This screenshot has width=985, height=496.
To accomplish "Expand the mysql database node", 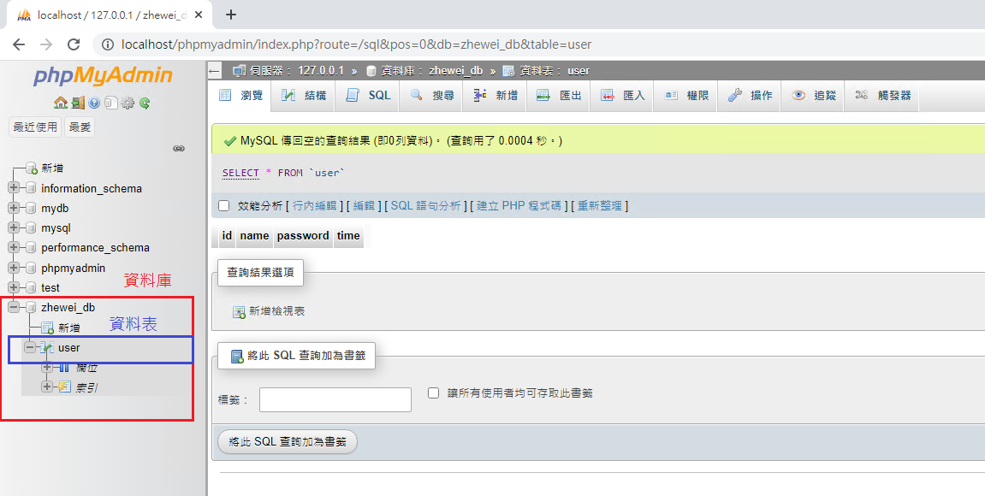I will (14, 228).
